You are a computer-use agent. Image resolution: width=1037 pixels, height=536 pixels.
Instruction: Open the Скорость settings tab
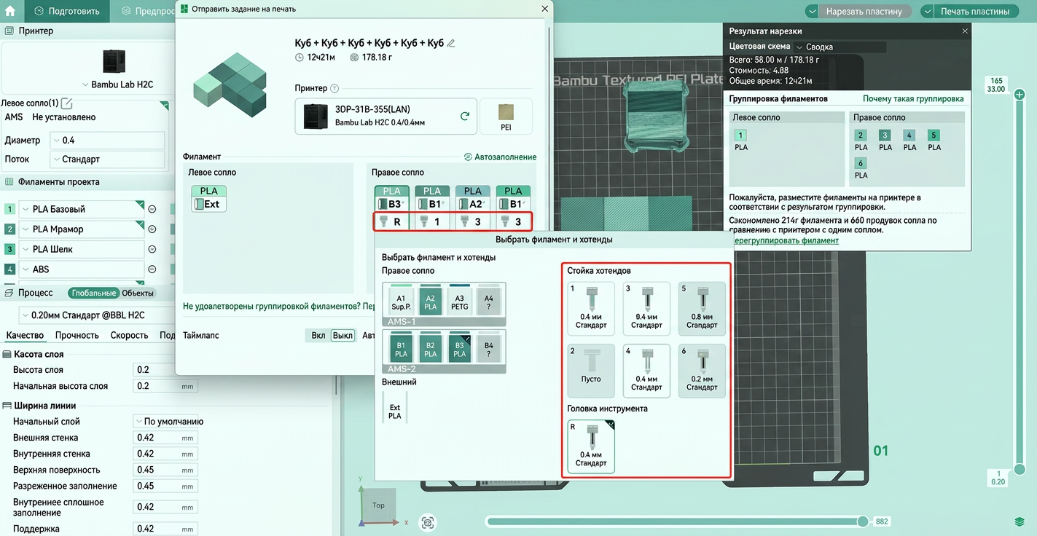130,336
